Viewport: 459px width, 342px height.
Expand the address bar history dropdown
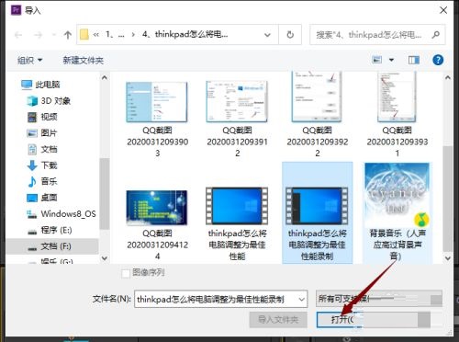coord(267,35)
